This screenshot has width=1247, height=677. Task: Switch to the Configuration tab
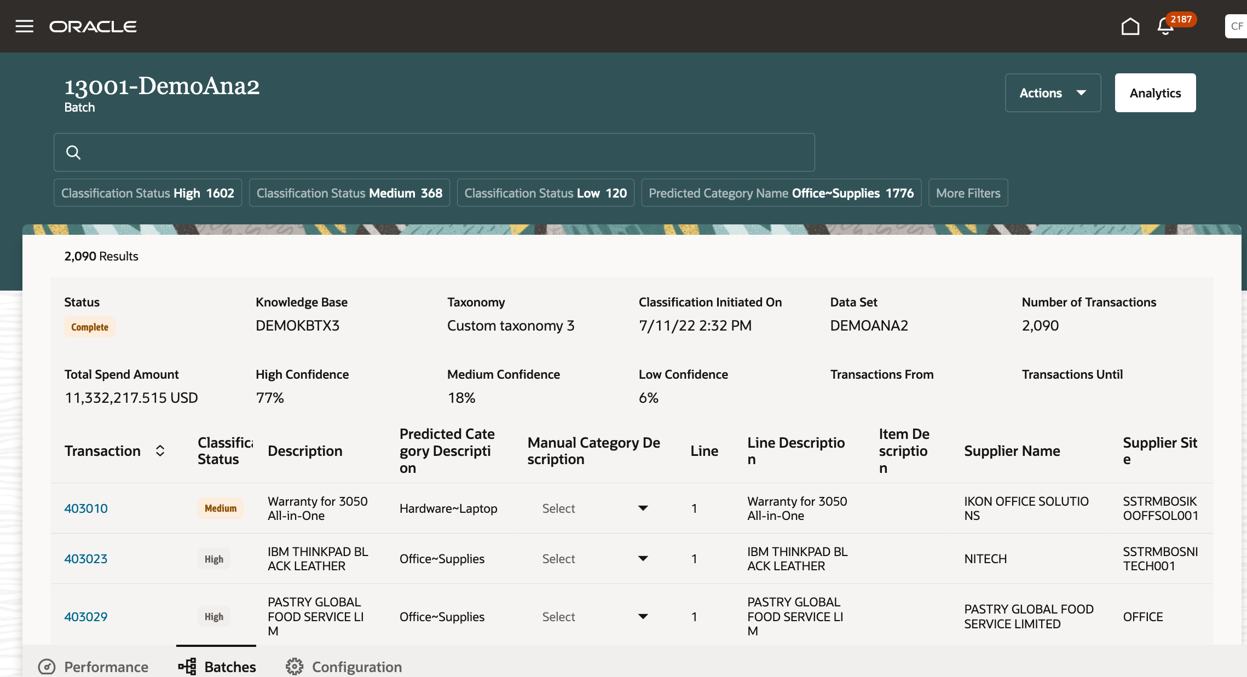point(356,666)
